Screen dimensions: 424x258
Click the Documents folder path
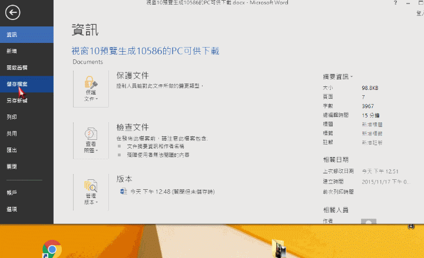(x=88, y=62)
